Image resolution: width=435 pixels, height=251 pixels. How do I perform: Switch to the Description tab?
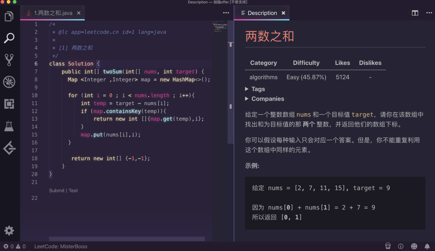[262, 13]
